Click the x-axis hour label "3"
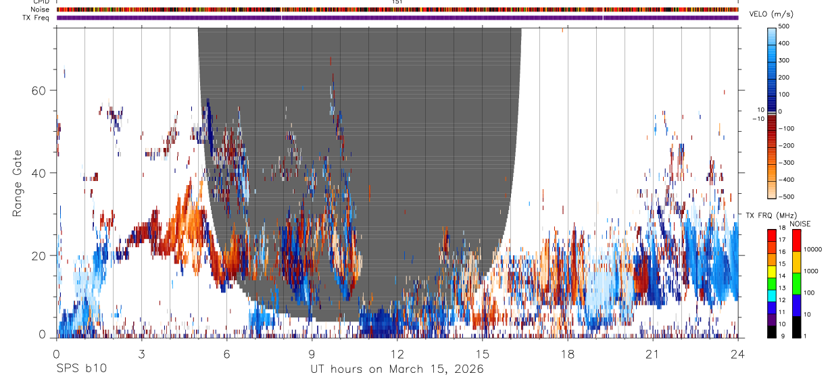The height and width of the screenshot is (383, 830). pyautogui.click(x=141, y=354)
